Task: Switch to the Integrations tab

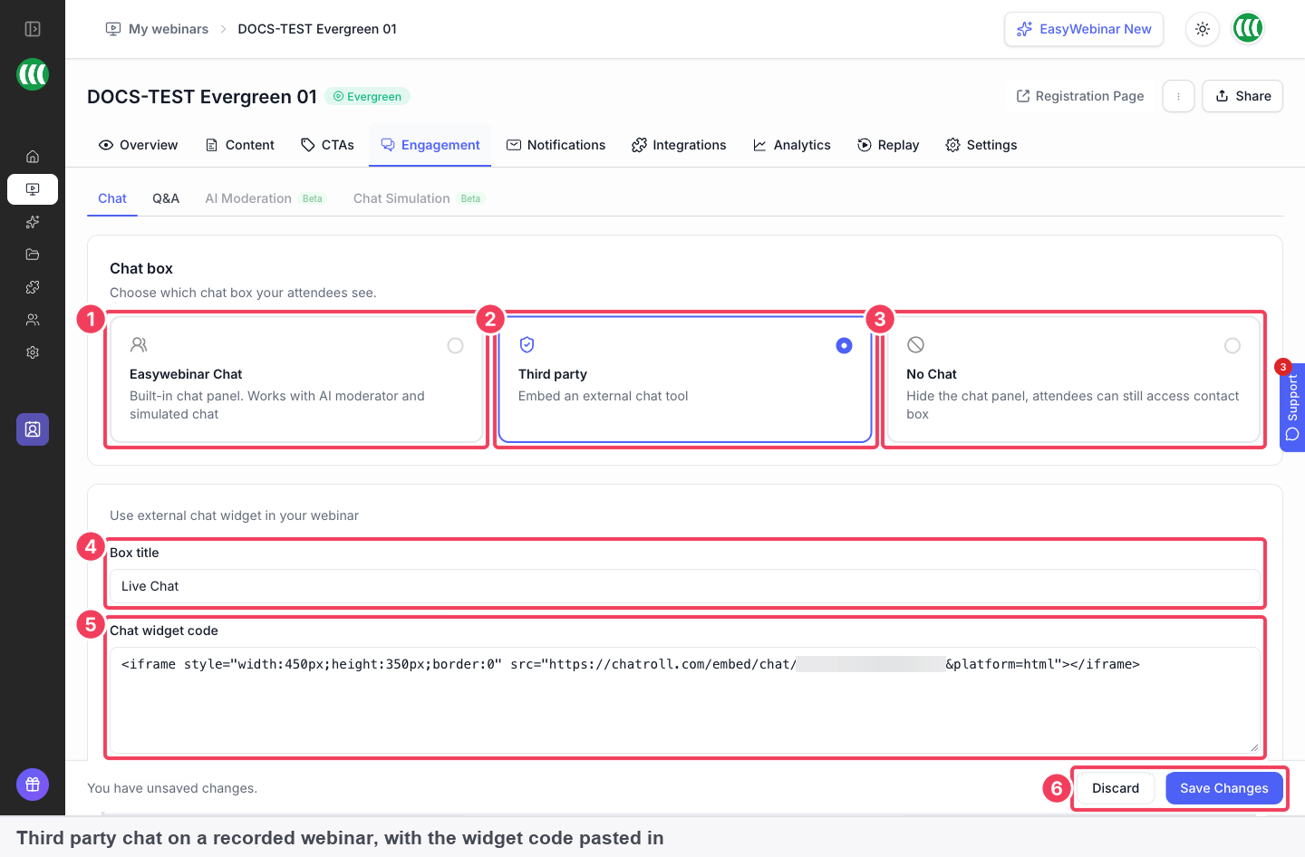Action: 679,145
